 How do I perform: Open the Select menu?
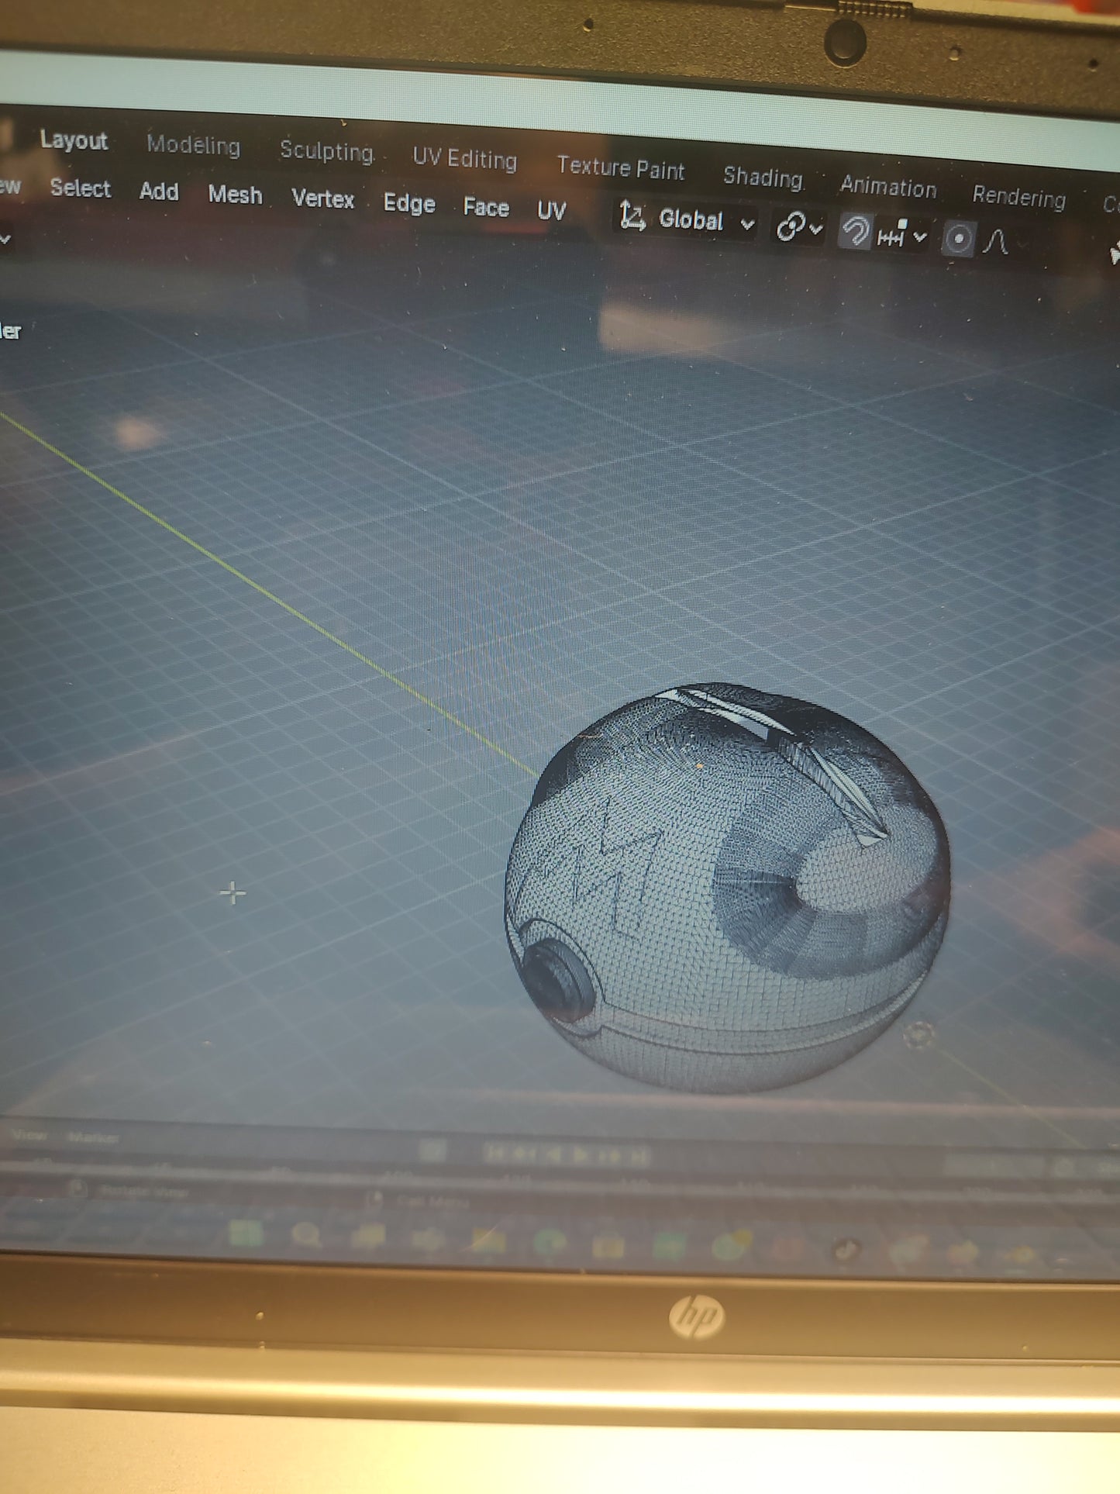81,188
